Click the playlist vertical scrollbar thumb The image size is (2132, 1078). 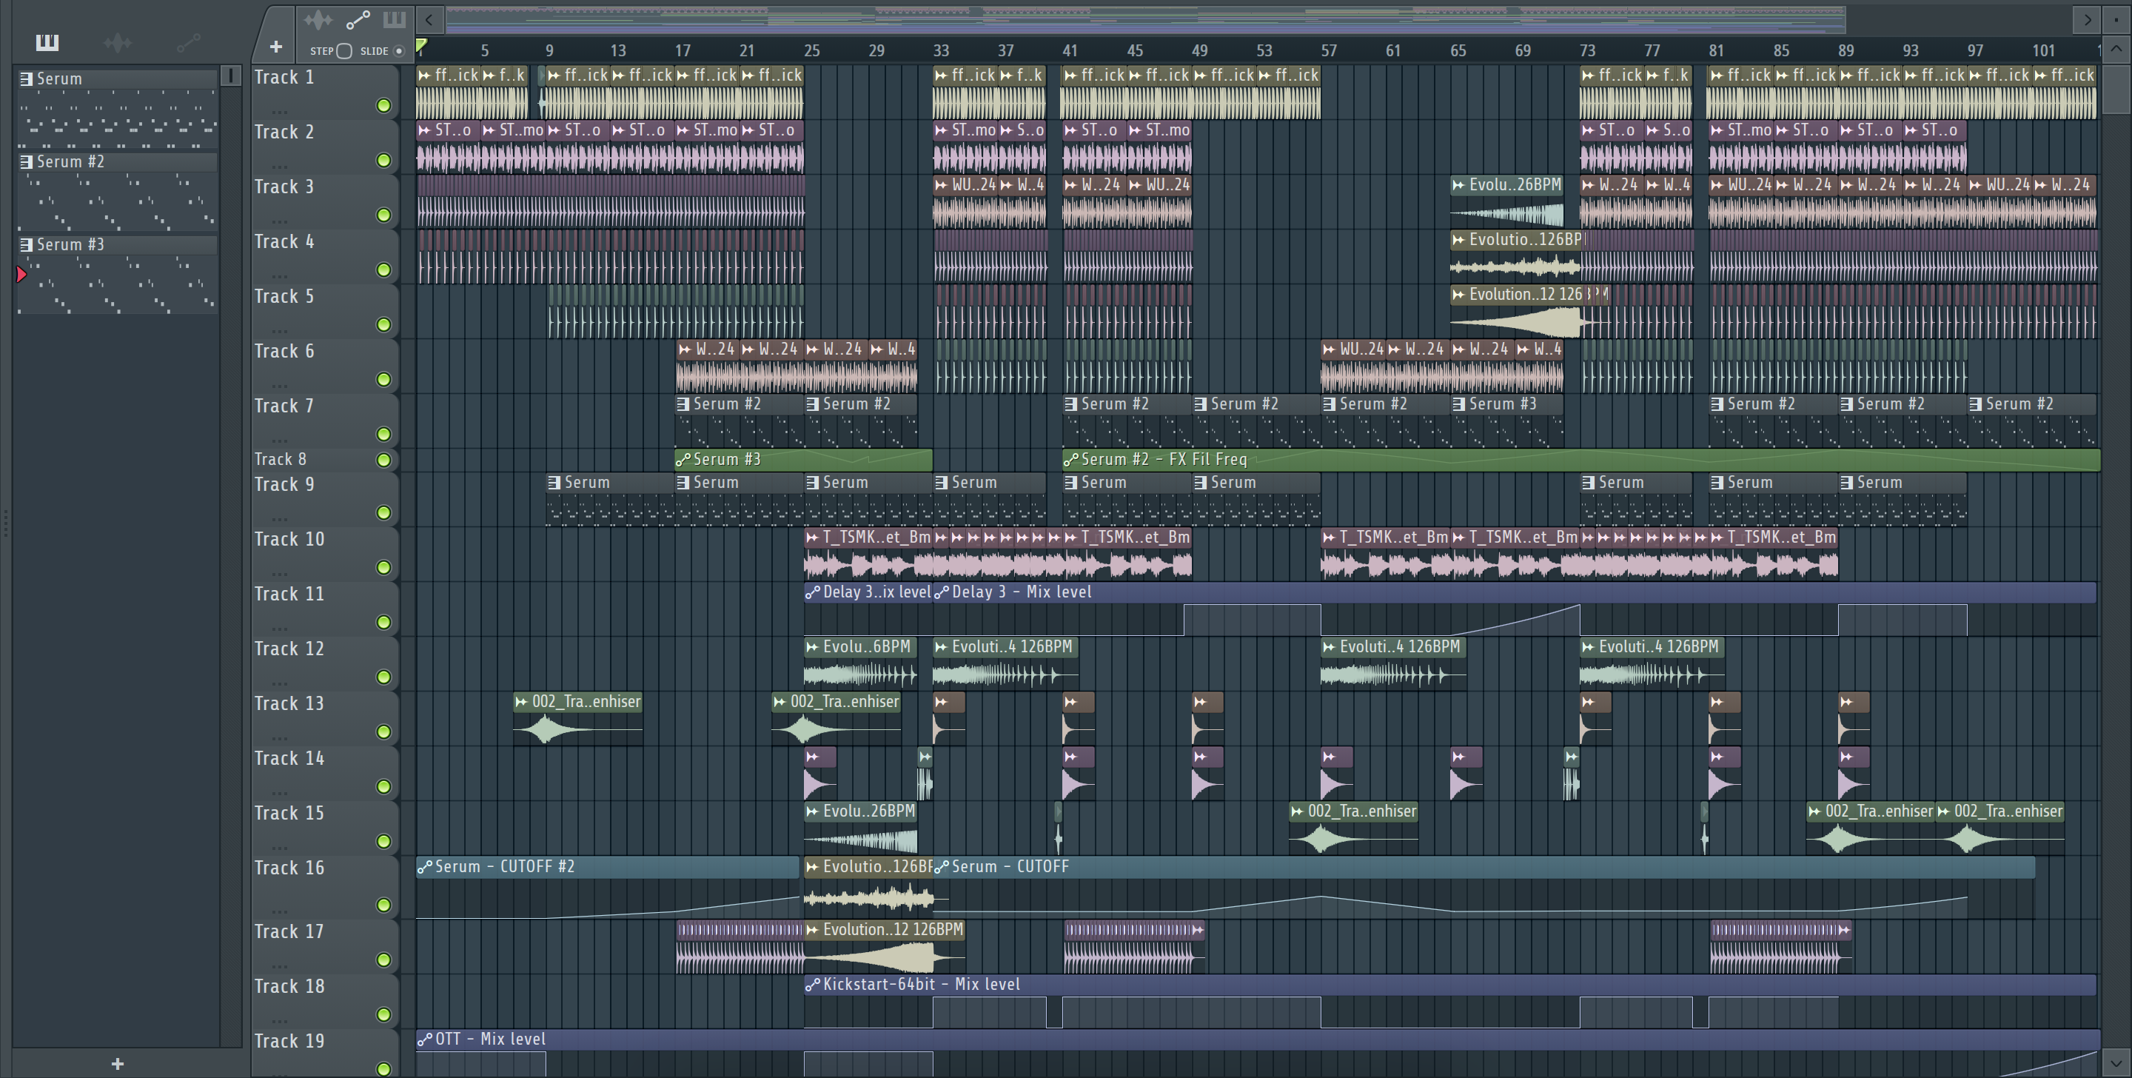pyautogui.click(x=2116, y=90)
